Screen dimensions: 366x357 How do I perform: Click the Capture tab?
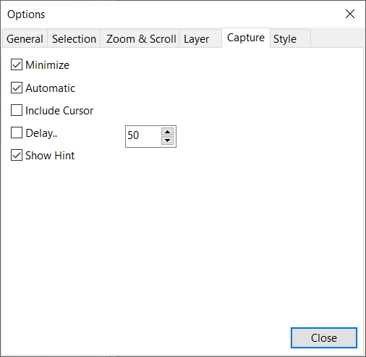click(246, 38)
